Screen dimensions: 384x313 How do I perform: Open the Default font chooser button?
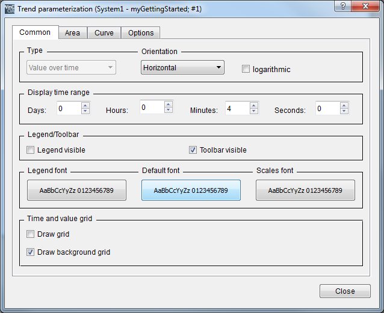coord(191,190)
